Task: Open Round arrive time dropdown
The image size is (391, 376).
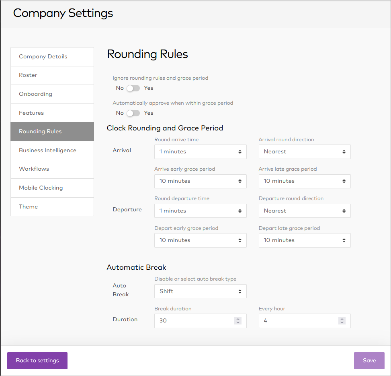Action: pyautogui.click(x=200, y=152)
